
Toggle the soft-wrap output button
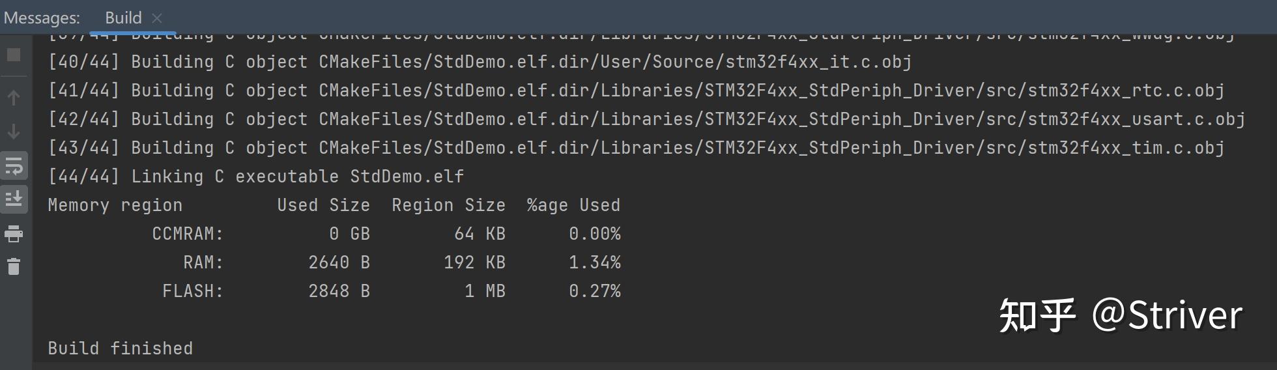(x=14, y=166)
